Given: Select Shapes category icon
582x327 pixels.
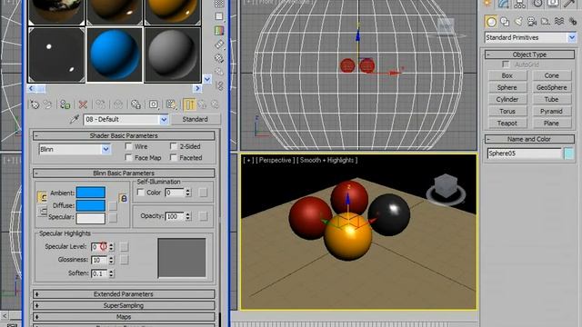Looking at the screenshot, I should (x=505, y=22).
